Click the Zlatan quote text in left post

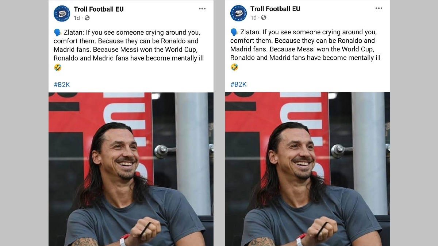128,45
